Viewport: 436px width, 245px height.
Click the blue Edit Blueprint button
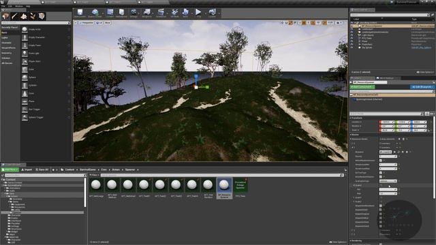pyautogui.click(x=422, y=87)
